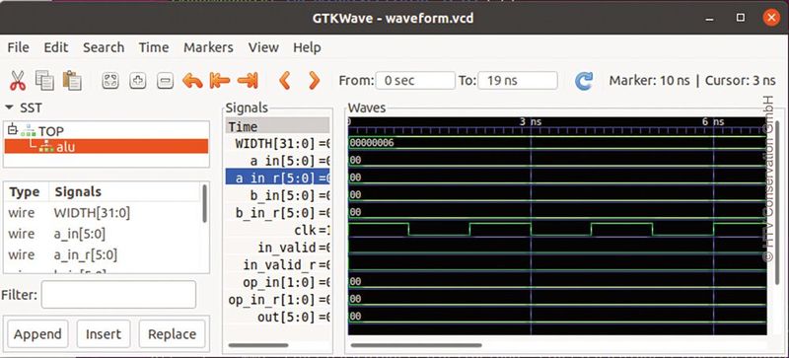Select the in_valid signal row
Screen dimensions: 789x358
click(278, 248)
